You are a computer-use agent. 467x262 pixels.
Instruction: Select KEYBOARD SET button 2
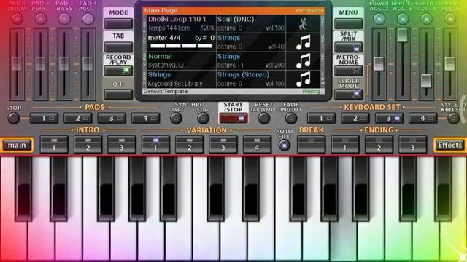(355, 118)
